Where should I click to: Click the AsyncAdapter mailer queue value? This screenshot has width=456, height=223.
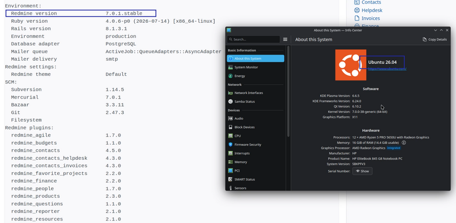(164, 52)
